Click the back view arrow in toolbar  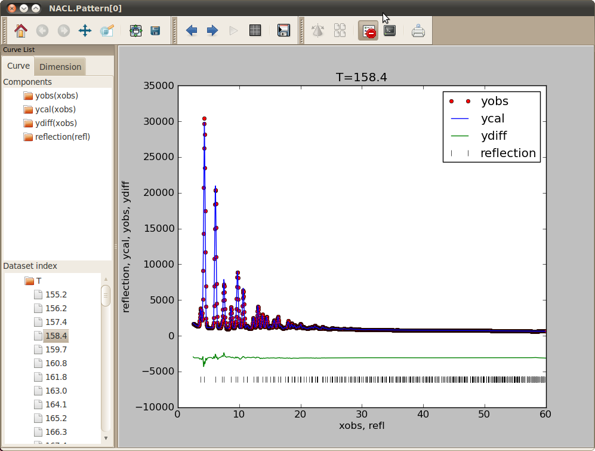coord(42,31)
